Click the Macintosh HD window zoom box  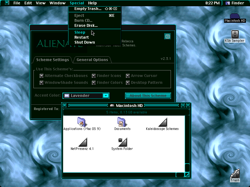pyautogui.click(x=183, y=105)
